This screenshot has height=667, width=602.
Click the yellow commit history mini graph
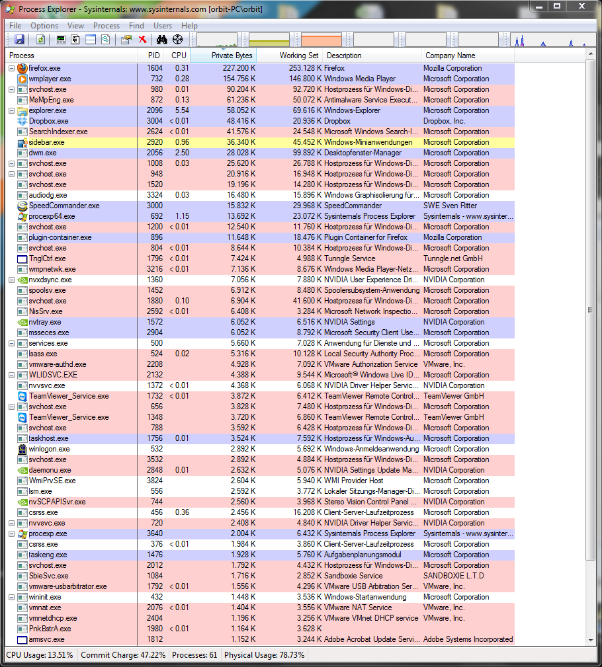tap(269, 40)
